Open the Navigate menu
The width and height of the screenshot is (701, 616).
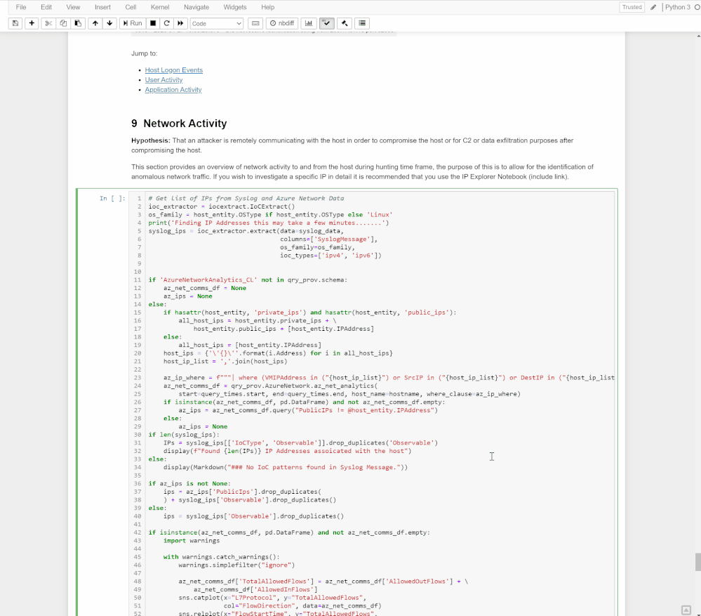click(x=196, y=7)
